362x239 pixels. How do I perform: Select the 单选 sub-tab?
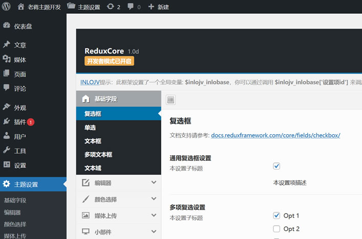119,127
